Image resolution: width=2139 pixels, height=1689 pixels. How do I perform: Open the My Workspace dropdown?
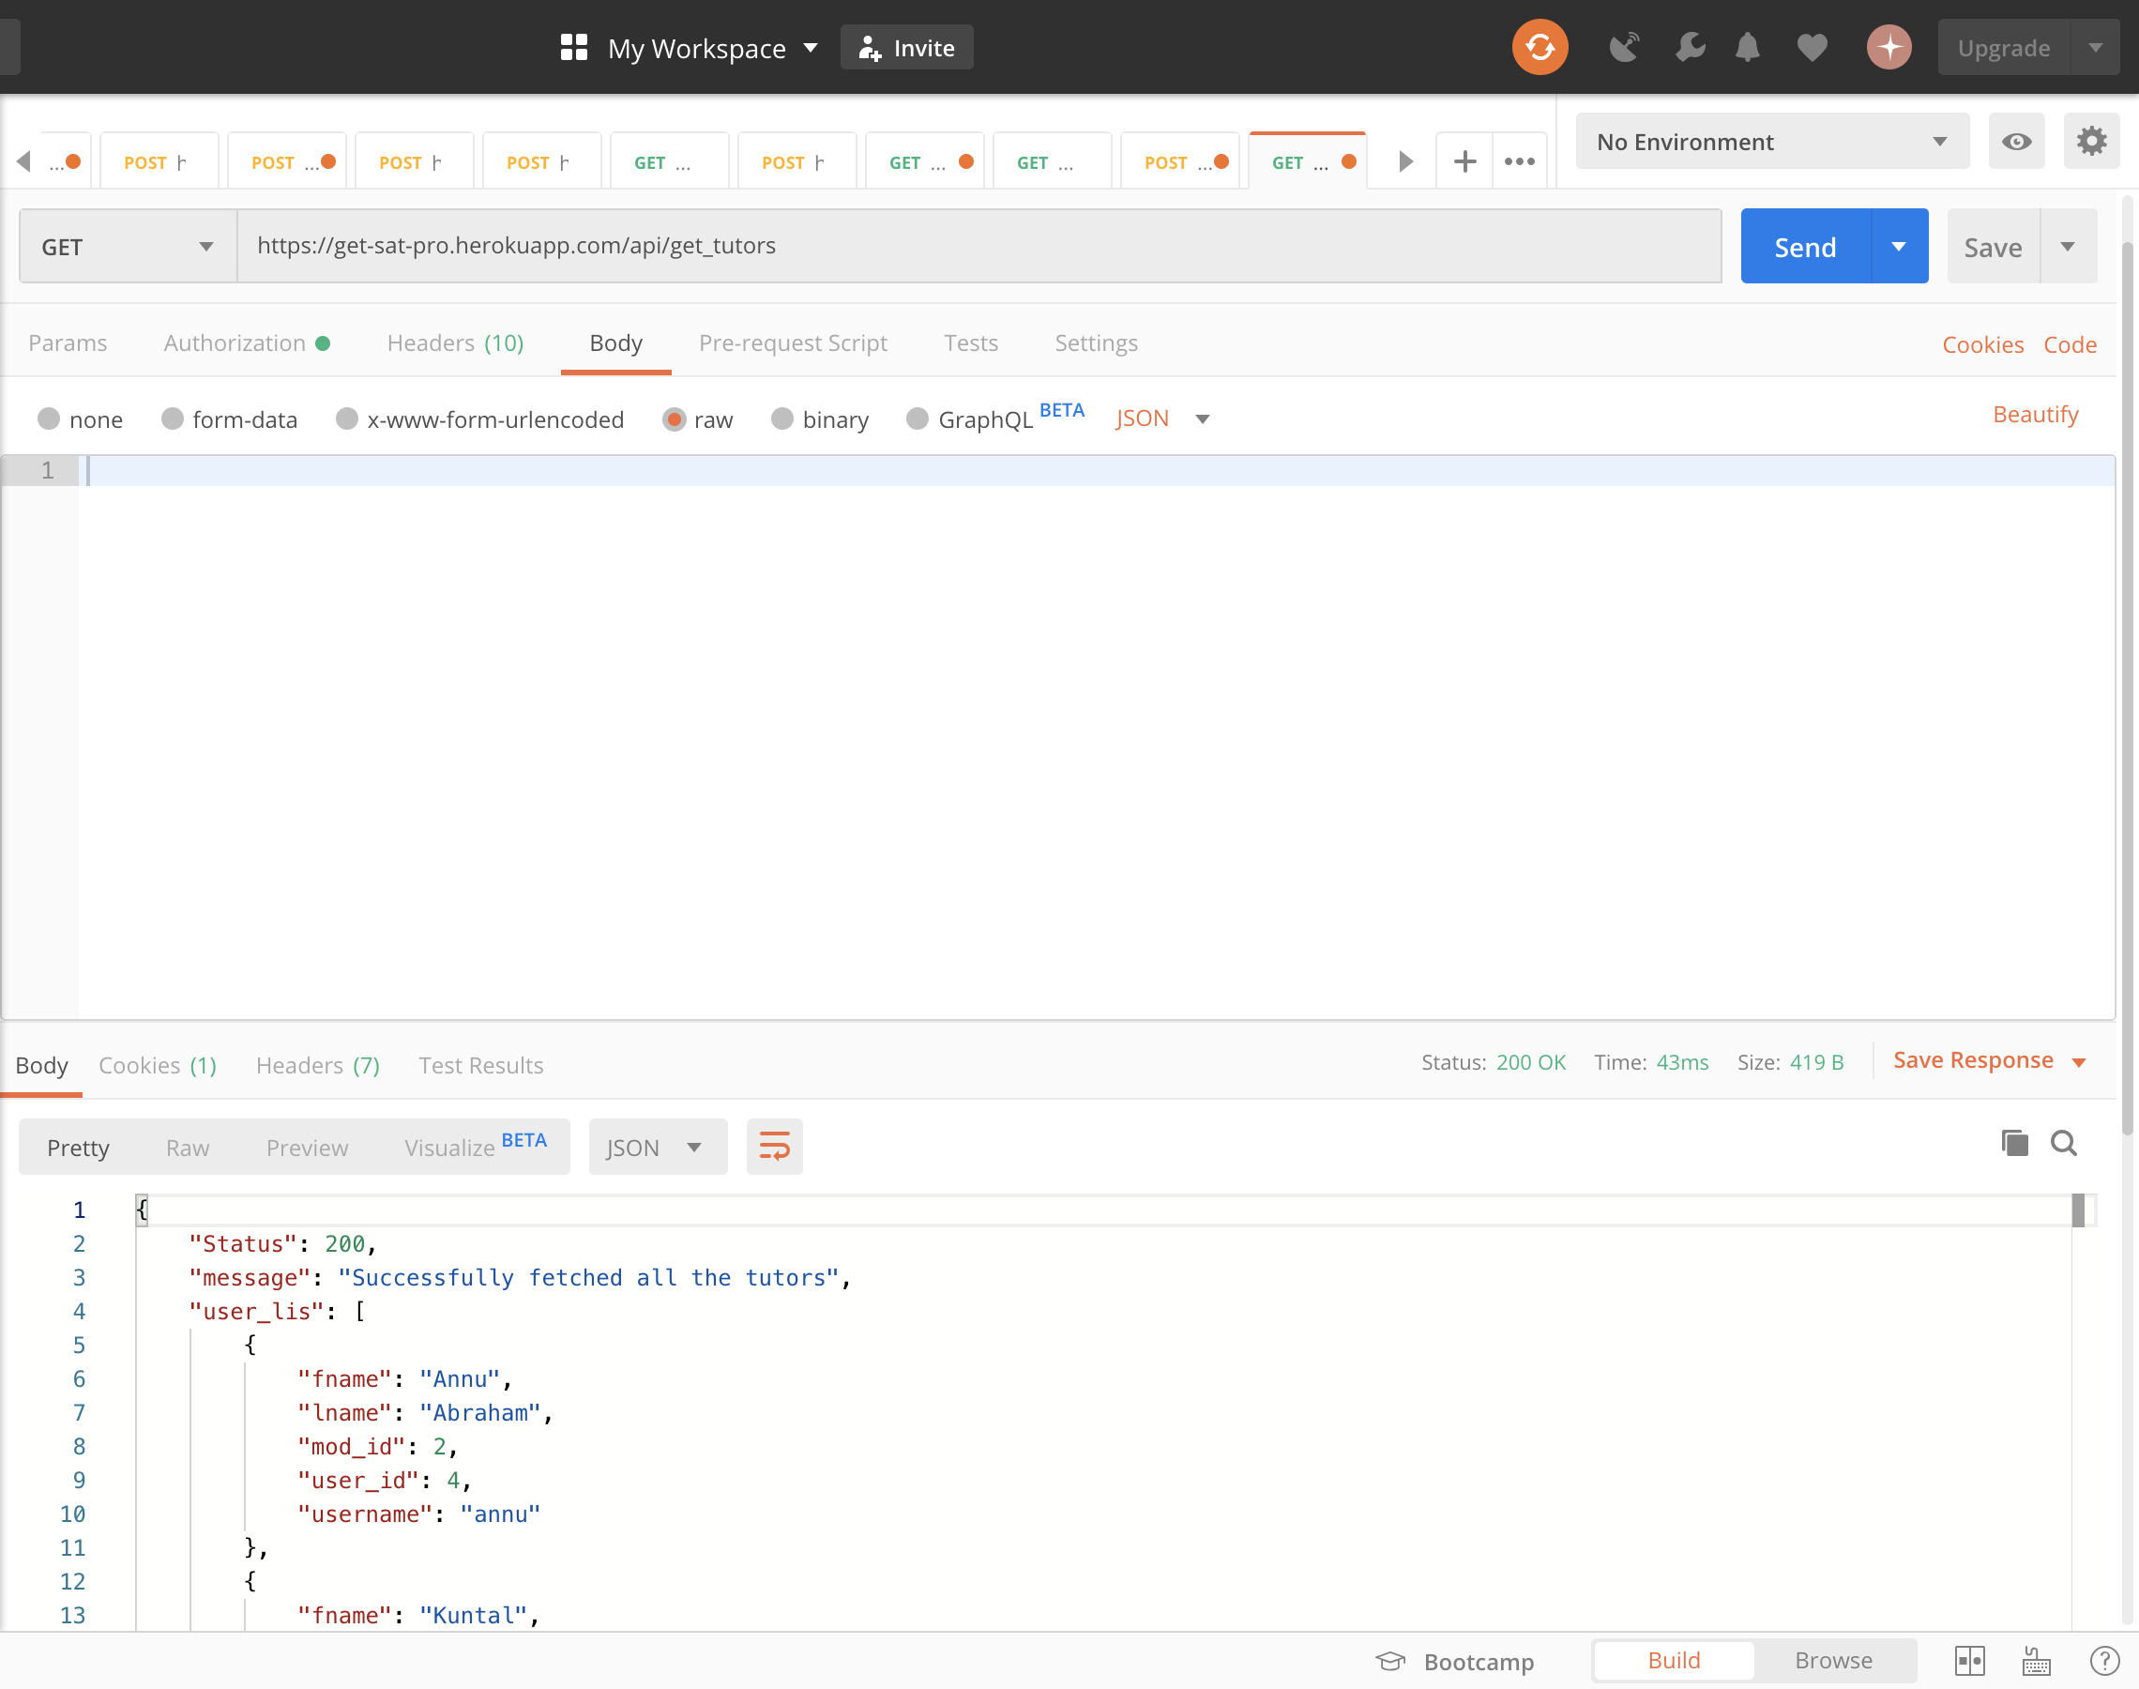click(713, 48)
